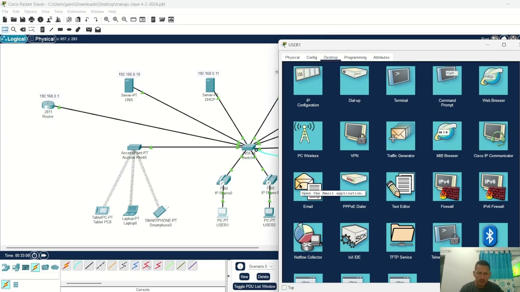
Task: Add a Complex PDU open envelope
Action: (98, 29)
